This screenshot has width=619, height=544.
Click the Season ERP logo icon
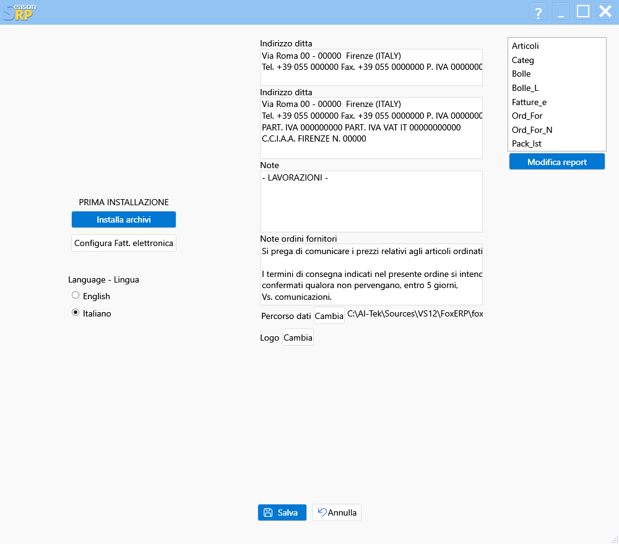[x=17, y=11]
